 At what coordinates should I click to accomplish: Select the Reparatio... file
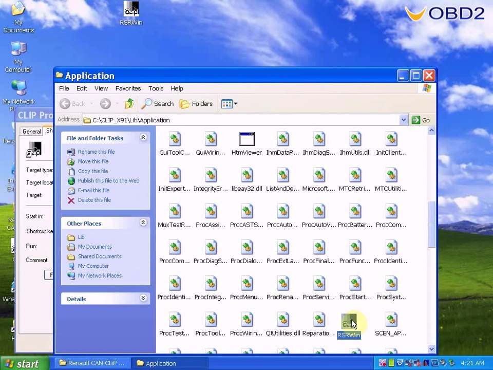pyautogui.click(x=319, y=325)
